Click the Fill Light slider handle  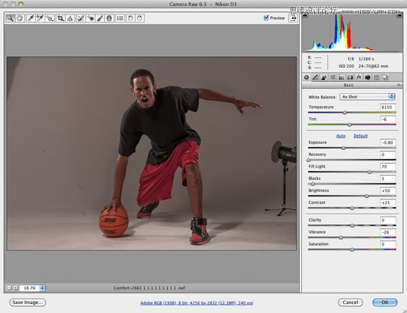pyautogui.click(x=370, y=172)
